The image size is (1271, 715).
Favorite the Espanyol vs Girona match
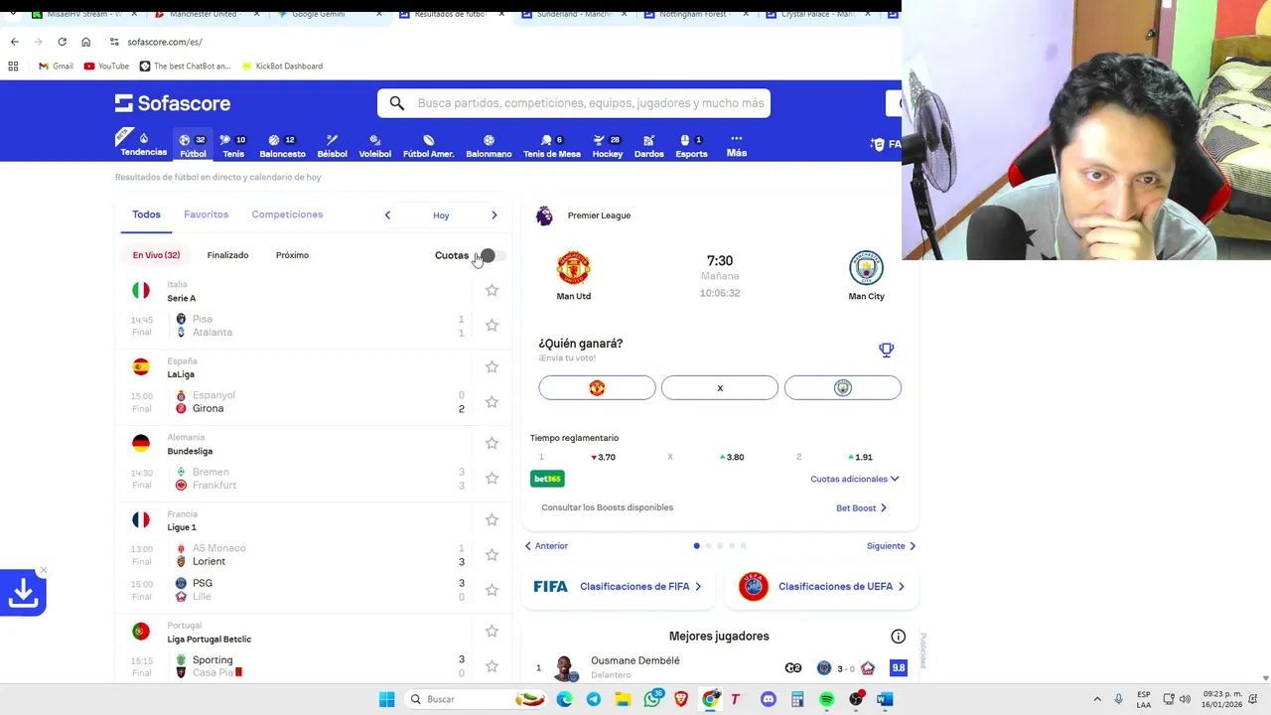click(492, 402)
